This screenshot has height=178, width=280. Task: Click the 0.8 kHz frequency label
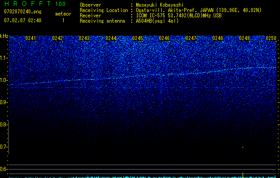[4, 125]
